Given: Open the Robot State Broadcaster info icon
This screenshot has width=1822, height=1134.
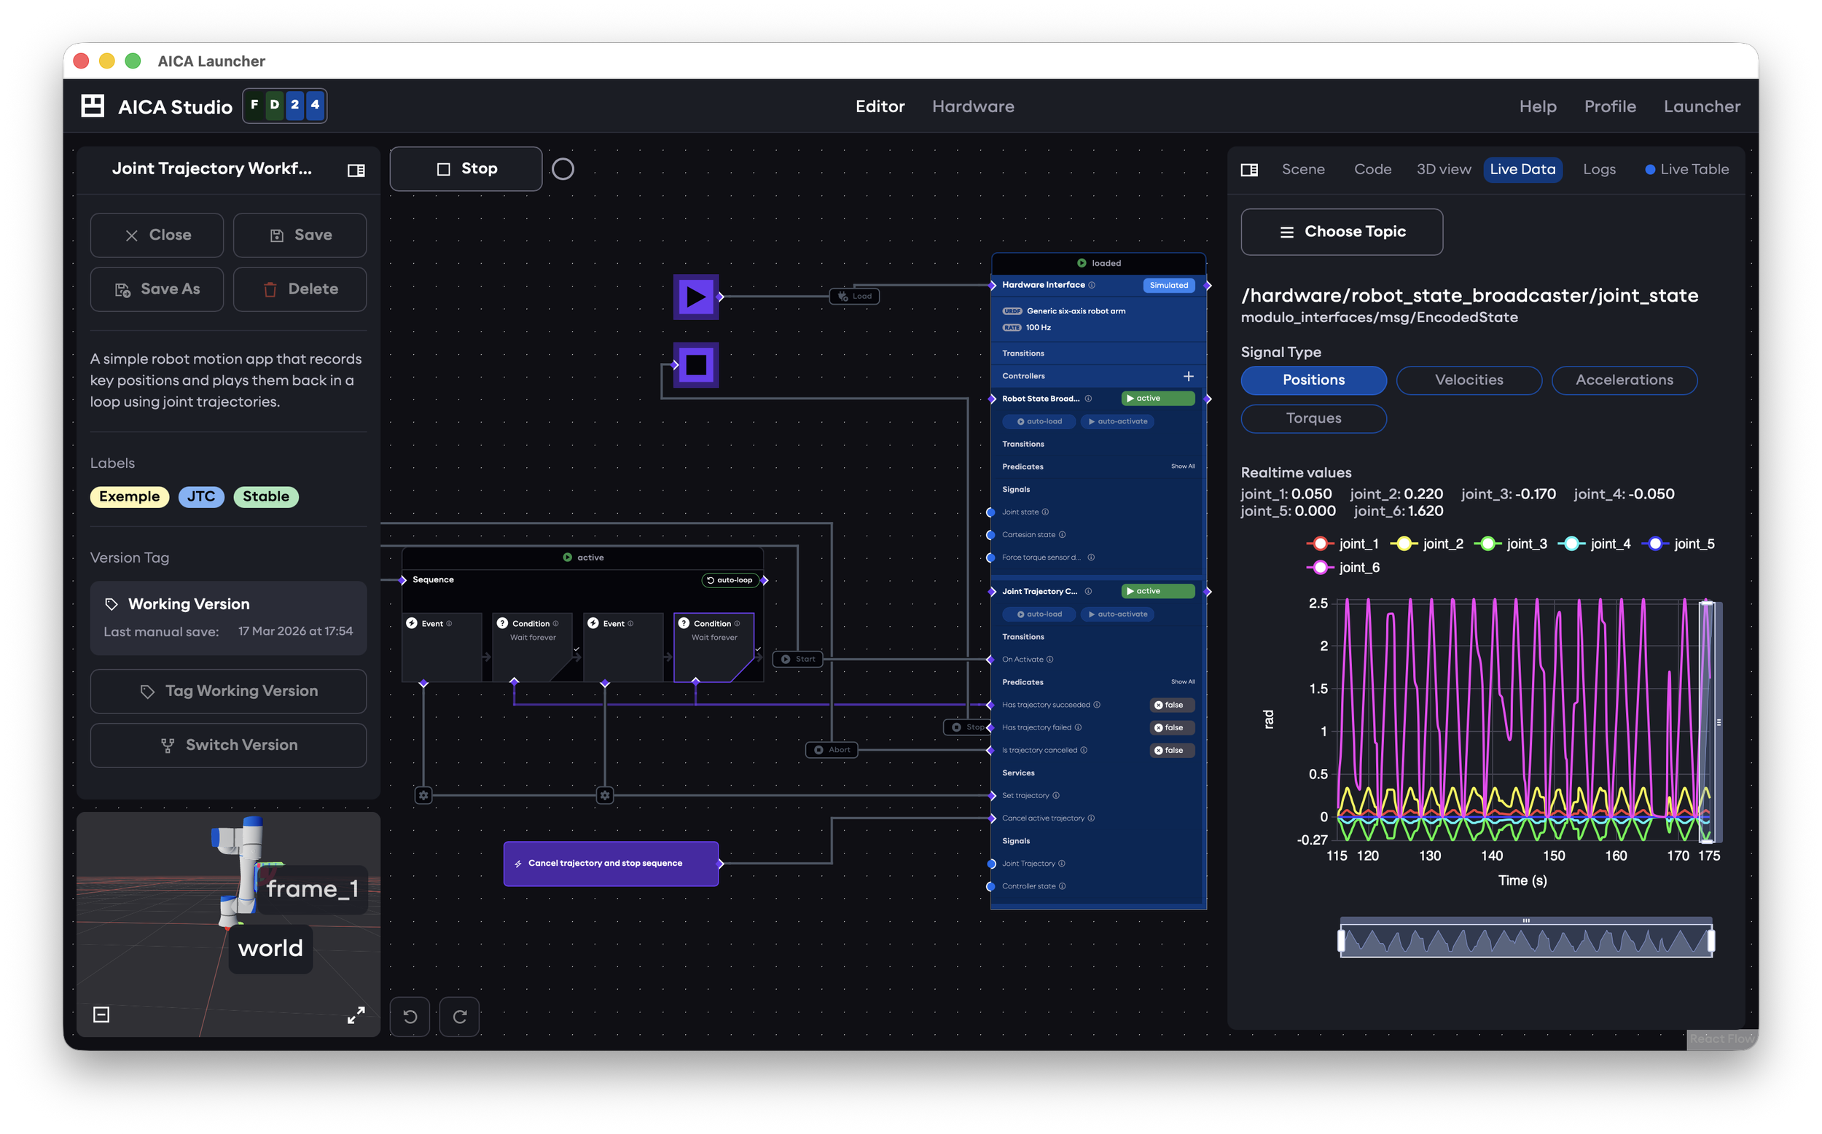Looking at the screenshot, I should click(1089, 399).
